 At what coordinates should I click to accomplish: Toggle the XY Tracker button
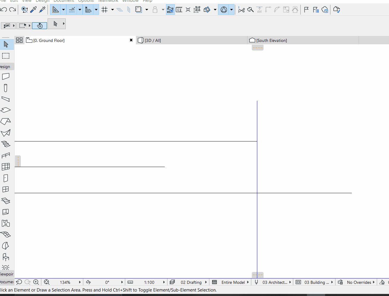tap(88, 10)
